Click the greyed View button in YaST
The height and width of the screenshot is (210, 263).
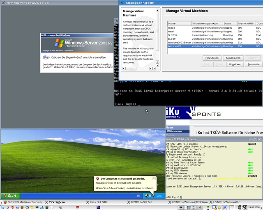pos(219,64)
